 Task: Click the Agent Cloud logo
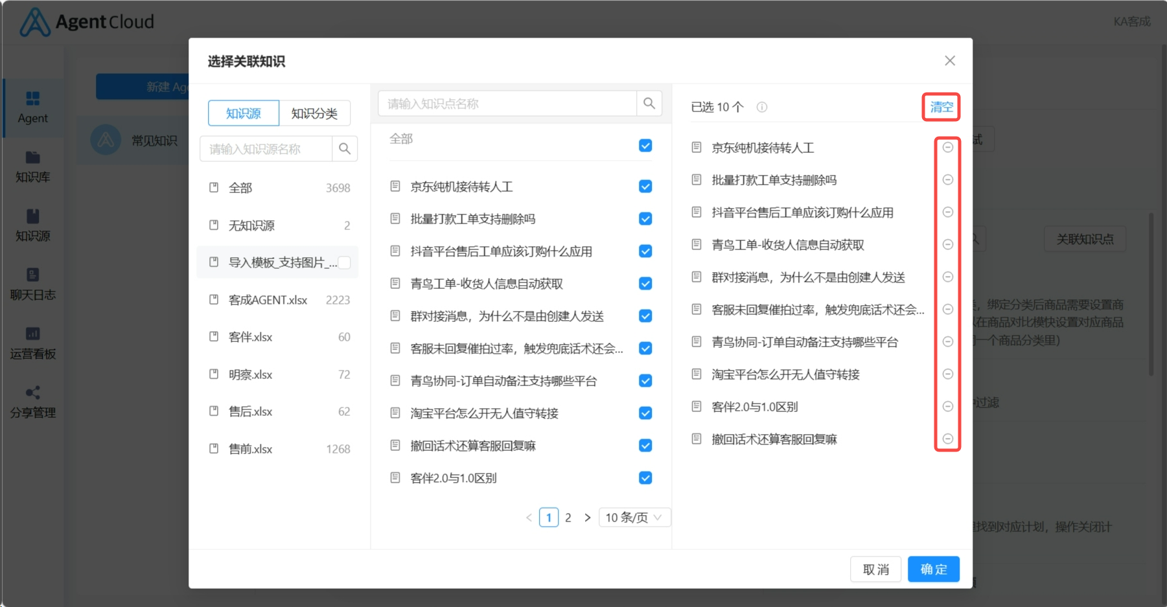click(87, 21)
